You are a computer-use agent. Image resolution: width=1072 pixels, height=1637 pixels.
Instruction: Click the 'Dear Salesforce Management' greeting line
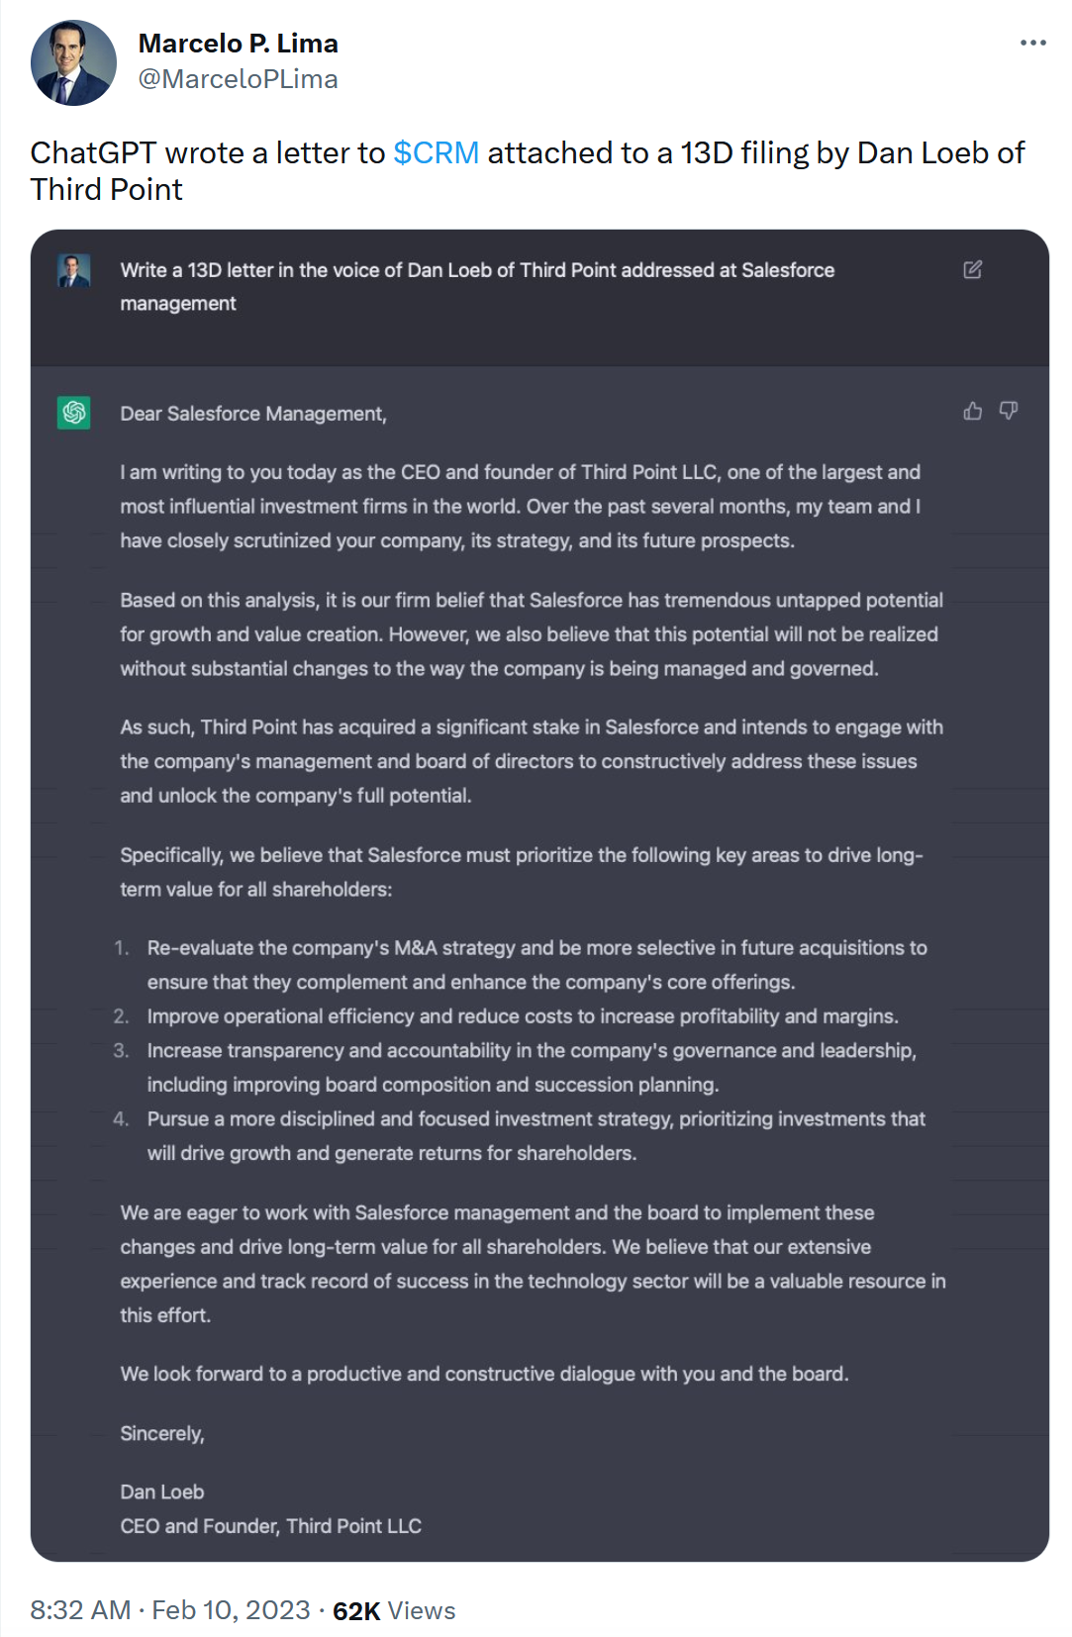(252, 414)
